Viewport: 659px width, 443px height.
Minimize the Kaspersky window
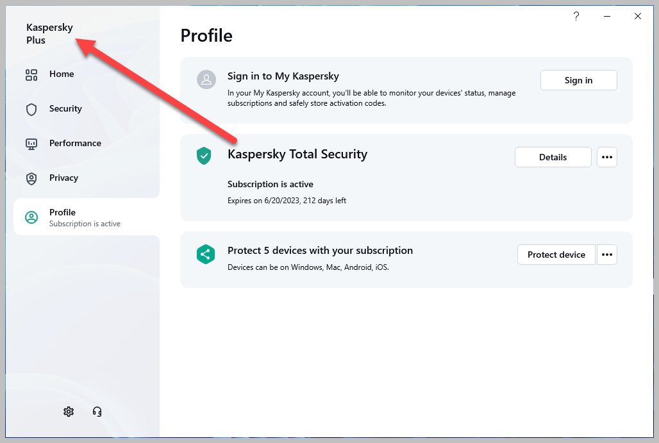coord(607,17)
